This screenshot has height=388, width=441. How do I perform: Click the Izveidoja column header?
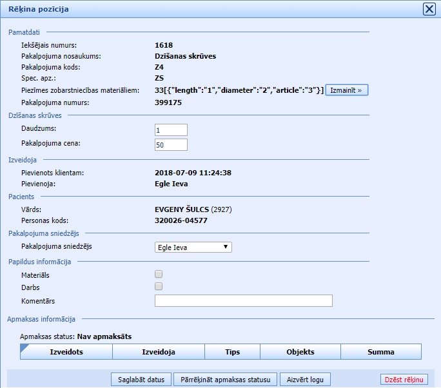(x=159, y=352)
